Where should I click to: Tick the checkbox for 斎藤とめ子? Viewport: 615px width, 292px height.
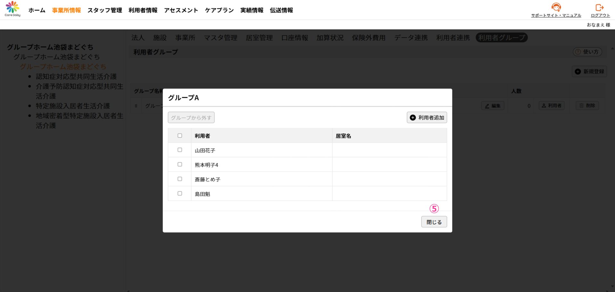(x=180, y=179)
